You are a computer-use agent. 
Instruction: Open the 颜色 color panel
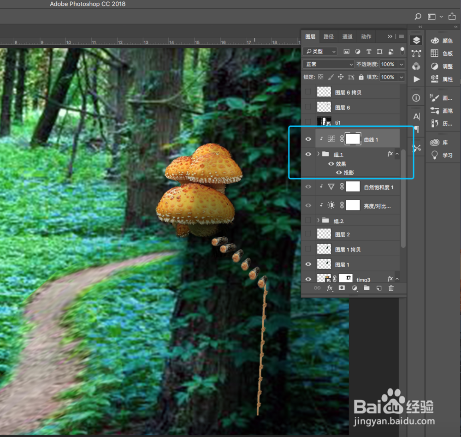[442, 41]
